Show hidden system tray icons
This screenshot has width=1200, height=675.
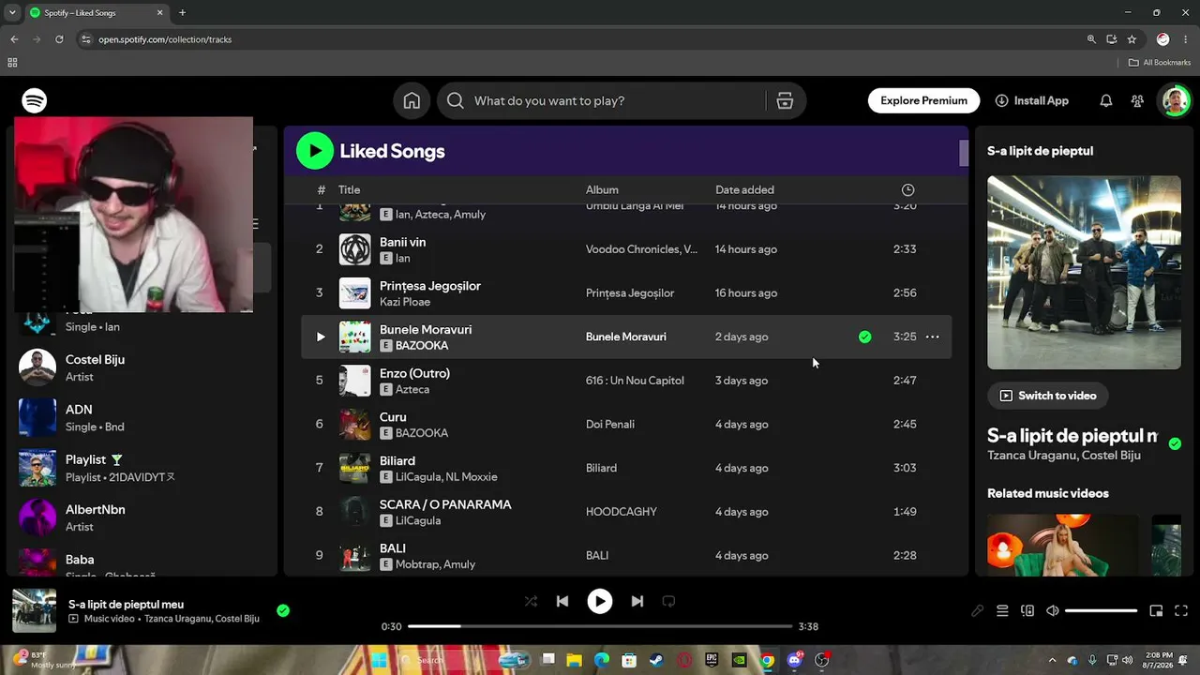pos(1052,660)
